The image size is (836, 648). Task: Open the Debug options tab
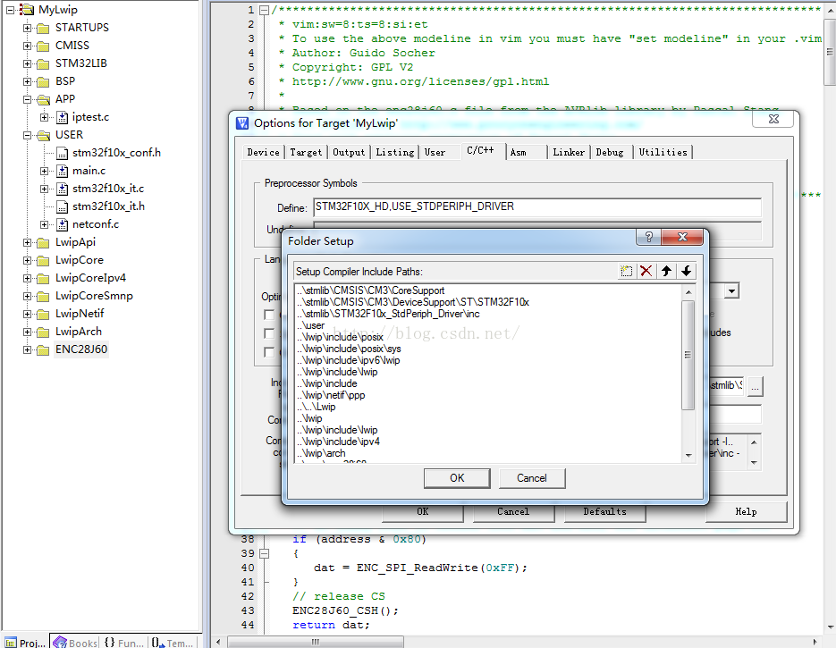pos(610,152)
